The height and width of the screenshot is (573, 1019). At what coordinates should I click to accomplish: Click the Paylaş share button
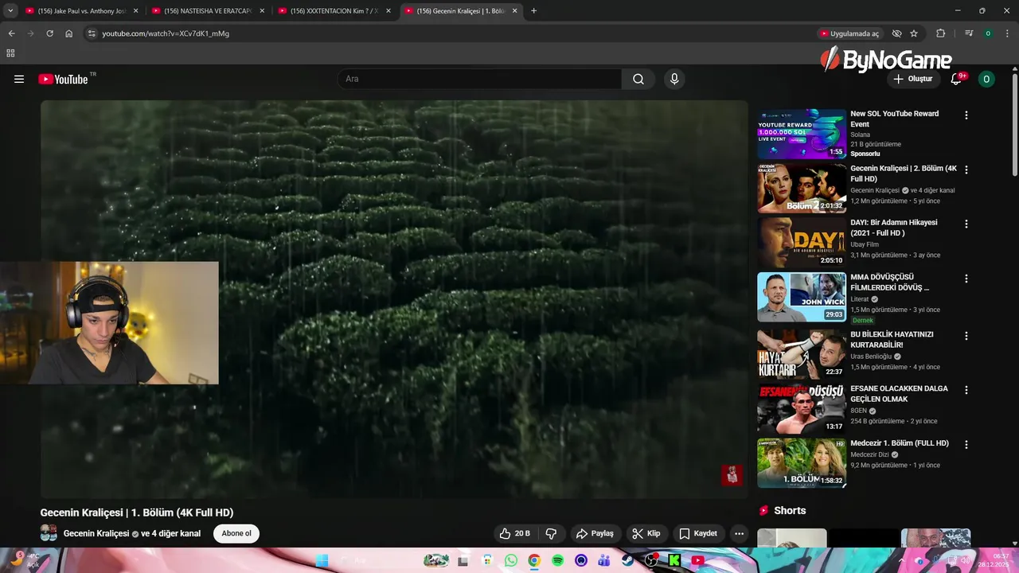595,533
